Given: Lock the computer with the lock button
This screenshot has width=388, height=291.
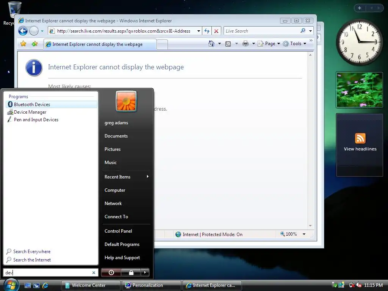Looking at the screenshot, I should 131,272.
